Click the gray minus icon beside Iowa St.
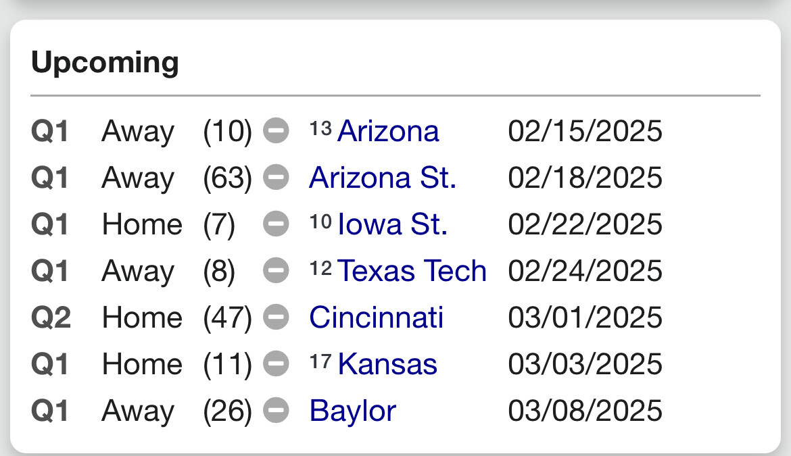This screenshot has height=456, width=791. pyautogui.click(x=276, y=224)
